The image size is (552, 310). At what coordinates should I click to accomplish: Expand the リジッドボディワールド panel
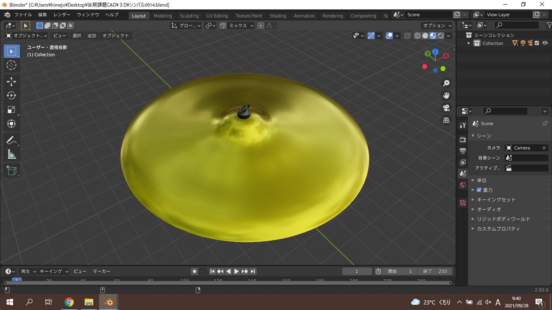coord(503,219)
